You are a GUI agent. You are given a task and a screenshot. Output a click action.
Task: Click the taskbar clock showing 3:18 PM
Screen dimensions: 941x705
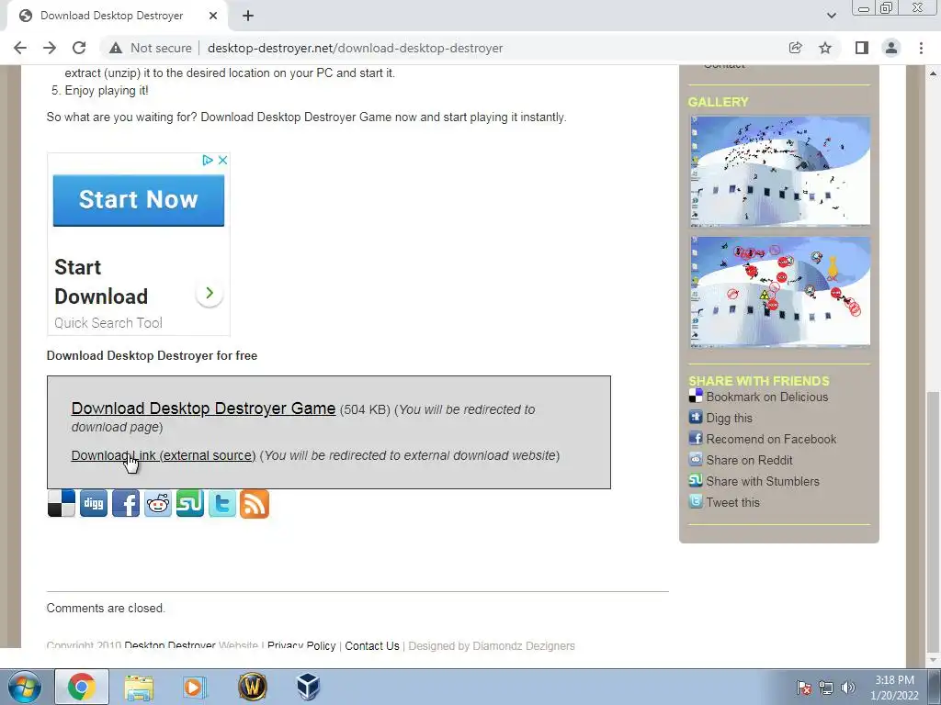tap(894, 688)
